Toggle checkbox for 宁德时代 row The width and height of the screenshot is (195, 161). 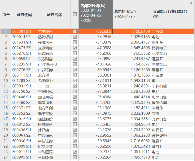click(75, 92)
